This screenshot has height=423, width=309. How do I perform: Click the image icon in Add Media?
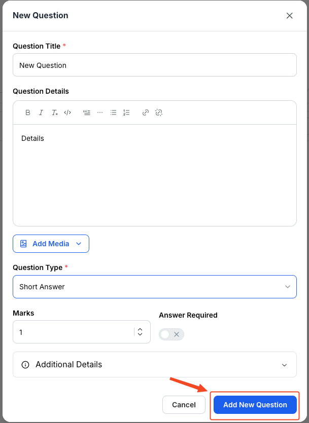[x=23, y=244]
